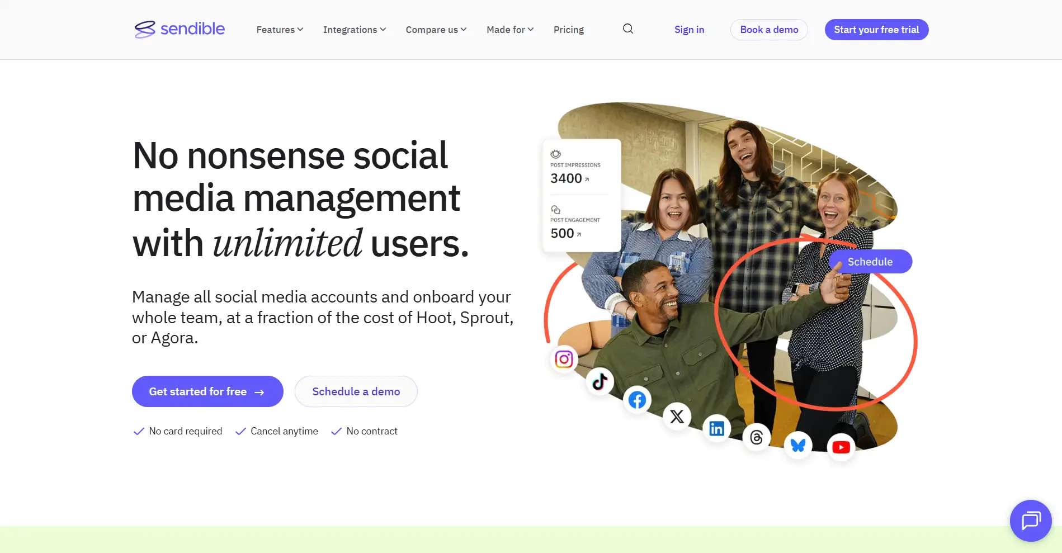Open the chat widget bubble
The width and height of the screenshot is (1062, 553).
pos(1031,521)
